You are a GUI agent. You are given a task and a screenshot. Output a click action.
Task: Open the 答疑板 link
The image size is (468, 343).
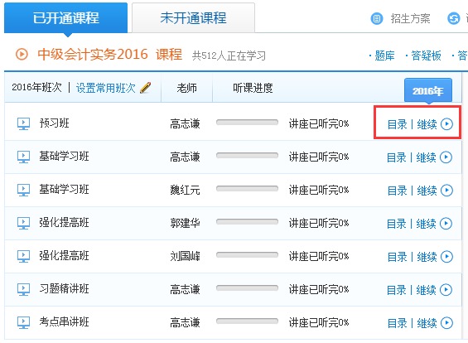click(426, 56)
